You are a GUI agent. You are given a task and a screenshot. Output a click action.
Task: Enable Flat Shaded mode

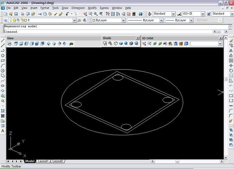click(121, 43)
